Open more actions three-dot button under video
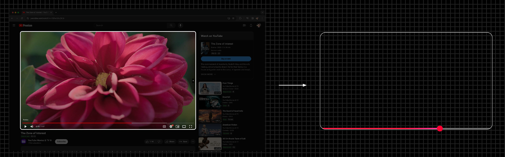 193,142
